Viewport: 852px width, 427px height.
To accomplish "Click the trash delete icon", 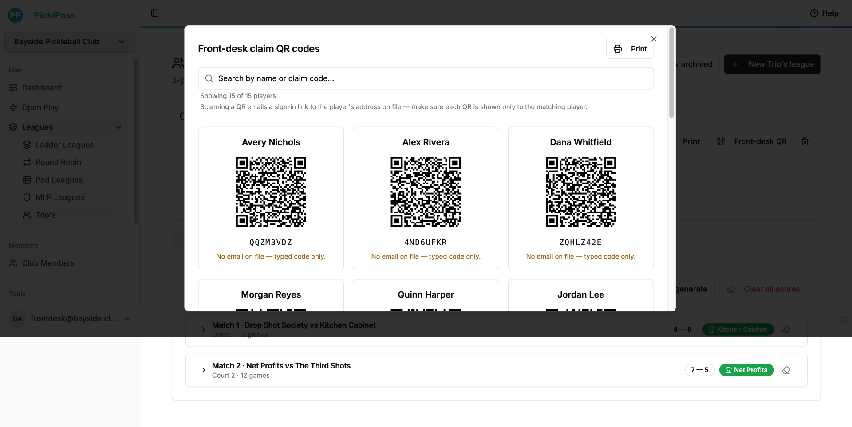I will click(805, 141).
